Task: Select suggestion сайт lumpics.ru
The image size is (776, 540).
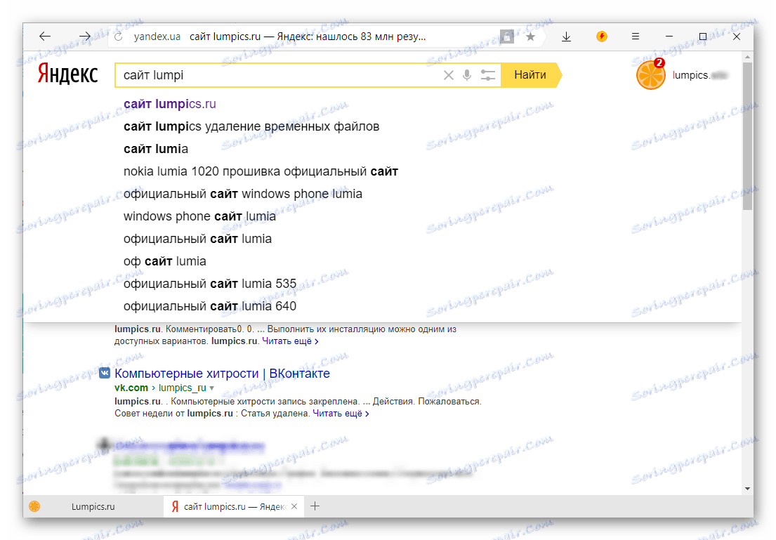Action: [170, 104]
